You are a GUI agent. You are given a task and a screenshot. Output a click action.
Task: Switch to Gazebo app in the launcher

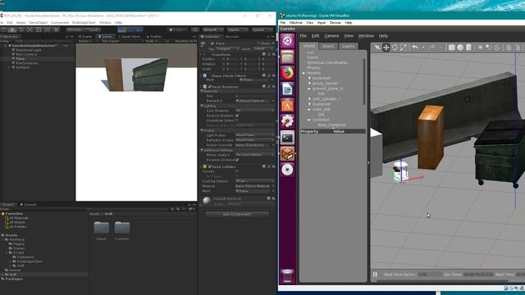click(287, 153)
